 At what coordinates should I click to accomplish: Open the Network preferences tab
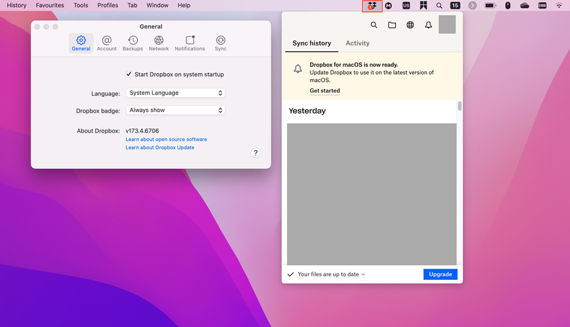[158, 43]
